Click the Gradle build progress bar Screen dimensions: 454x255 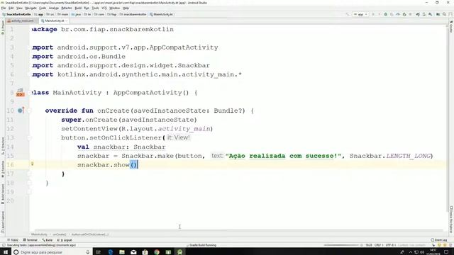tap(341, 245)
